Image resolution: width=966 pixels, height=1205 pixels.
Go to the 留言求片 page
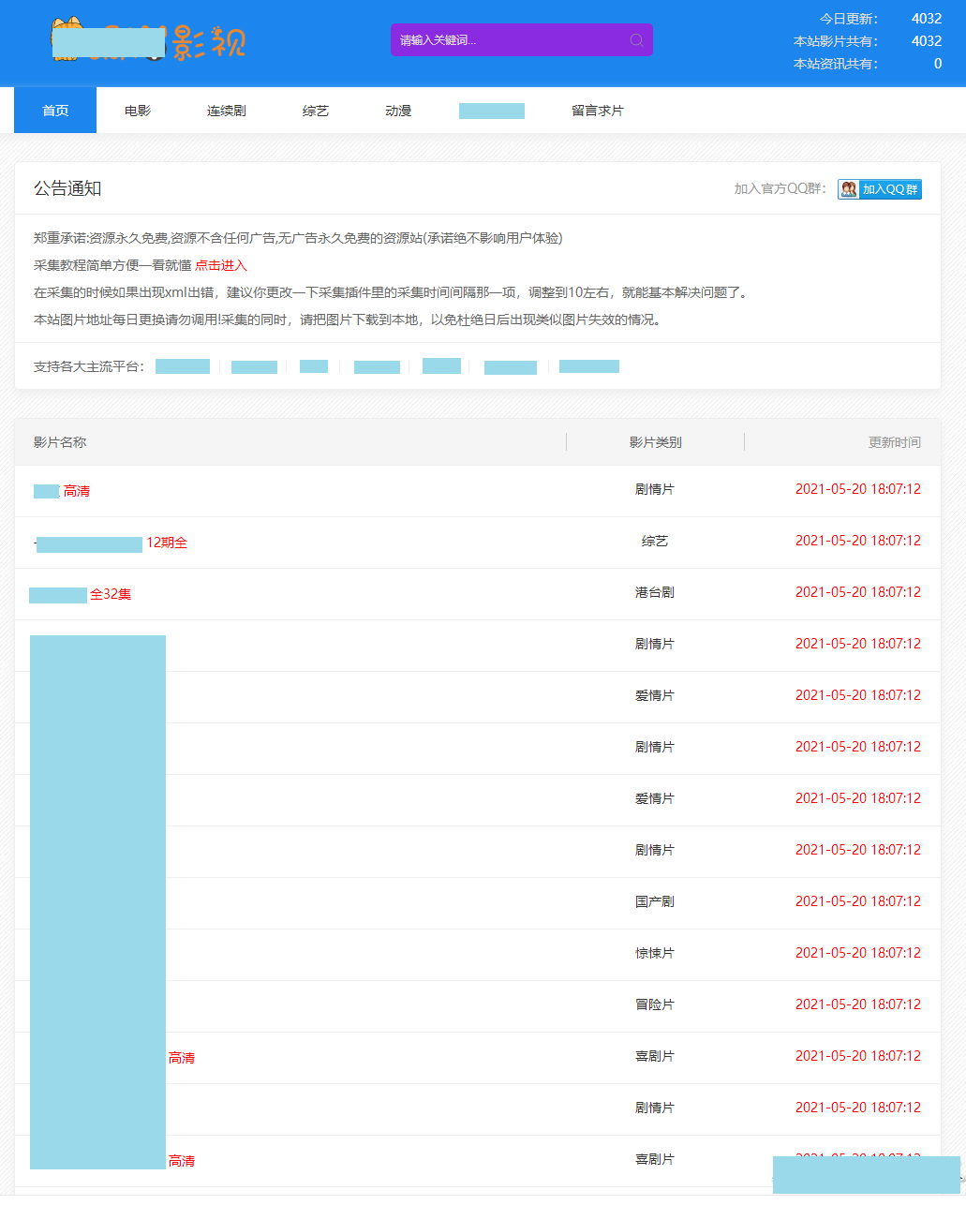click(598, 110)
